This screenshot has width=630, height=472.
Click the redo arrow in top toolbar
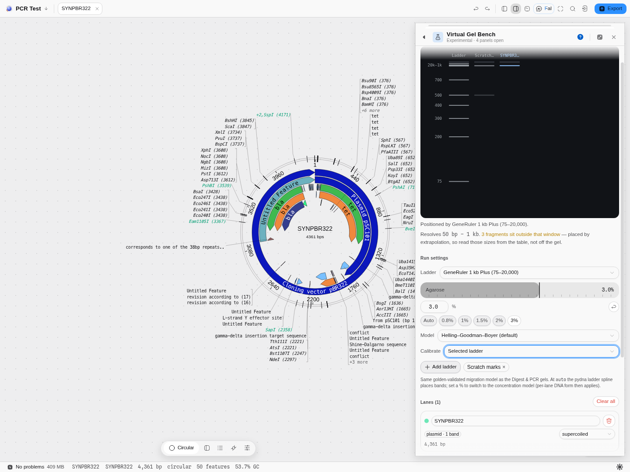(487, 9)
